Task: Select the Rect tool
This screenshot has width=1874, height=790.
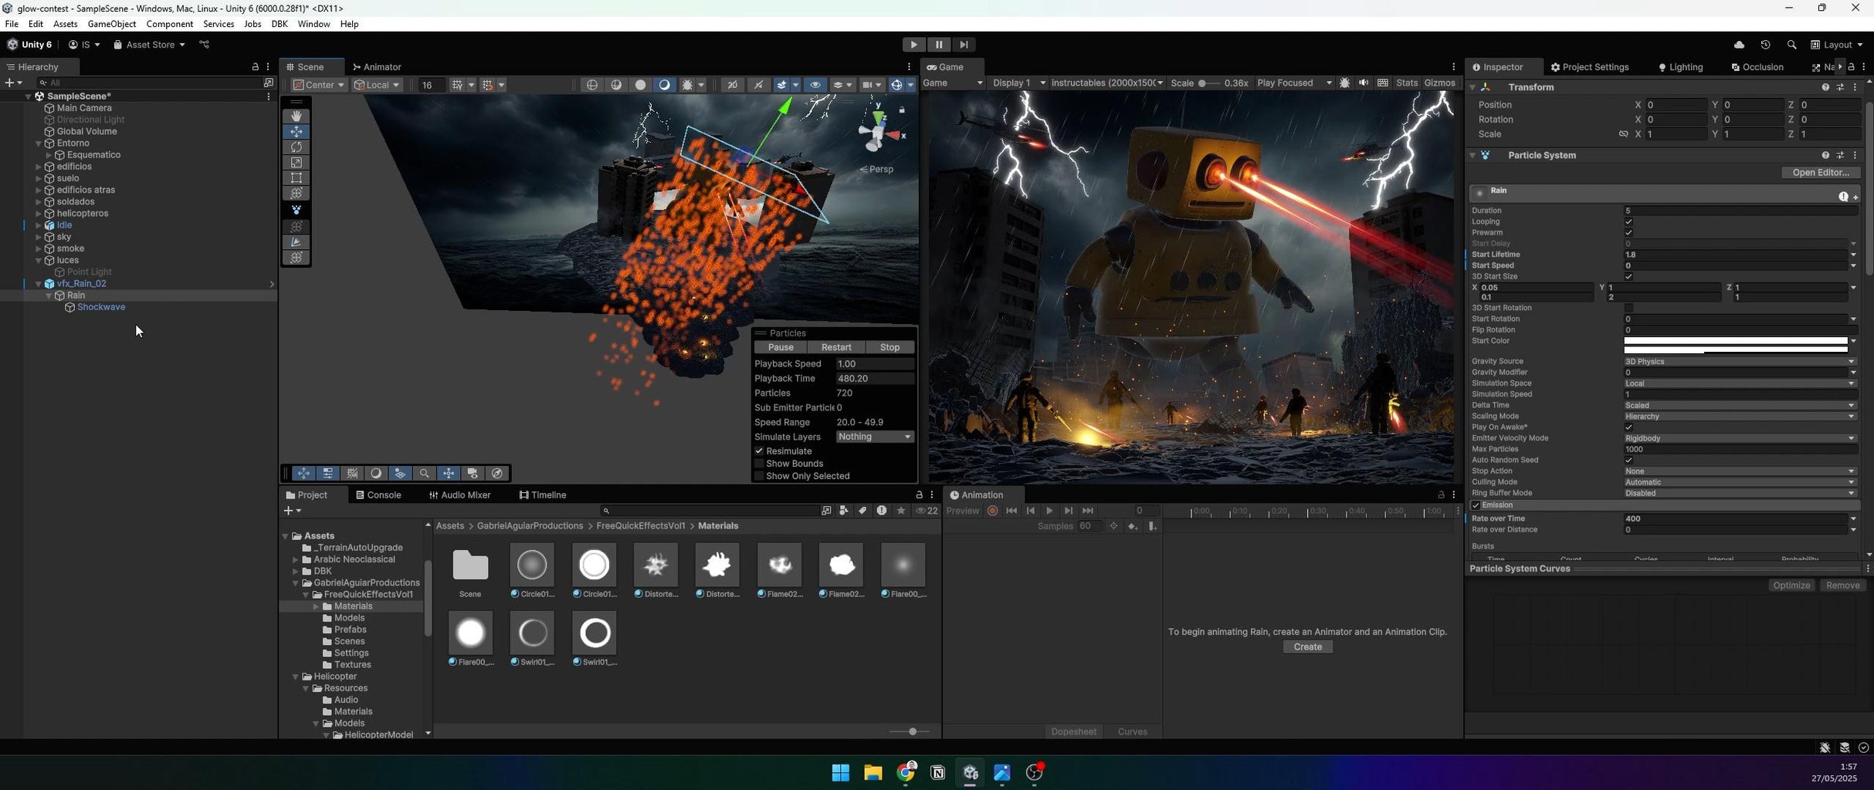Action: point(297,177)
